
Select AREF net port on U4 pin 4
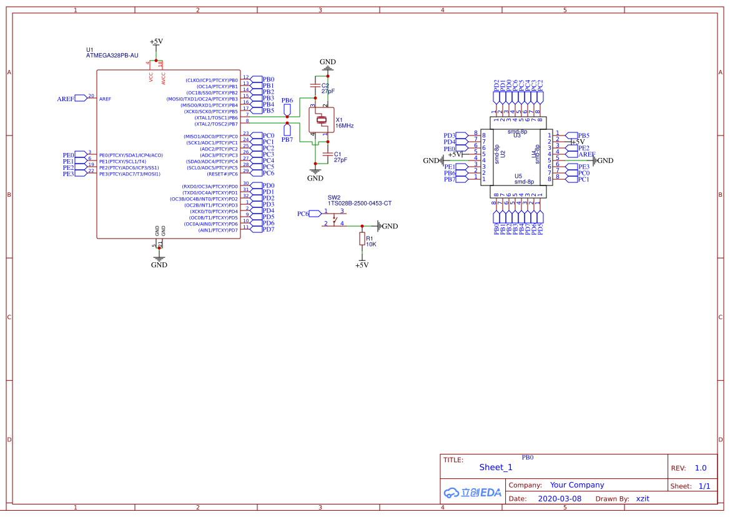580,154
